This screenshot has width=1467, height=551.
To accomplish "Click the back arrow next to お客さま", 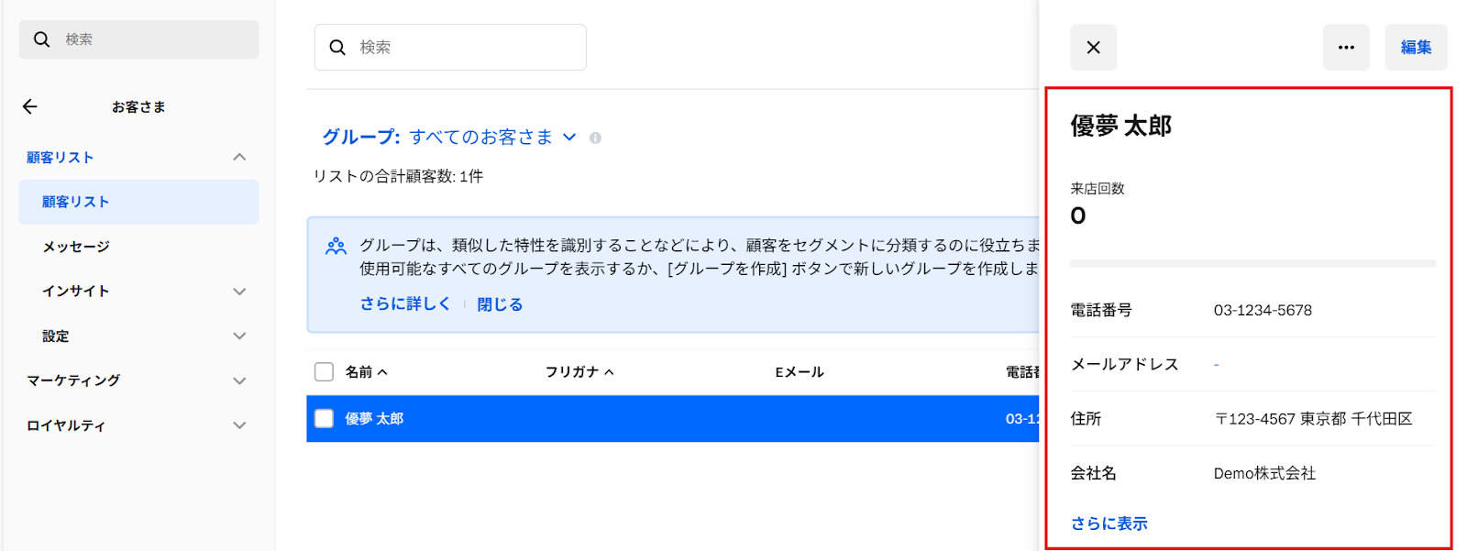I will click(30, 107).
